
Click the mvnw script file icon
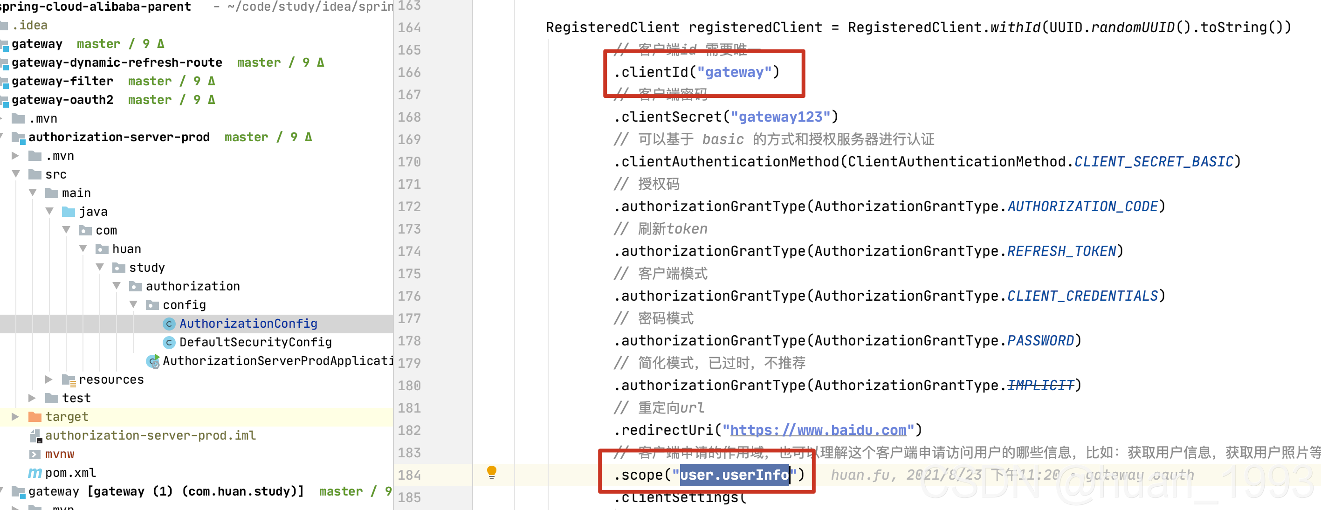tap(34, 454)
